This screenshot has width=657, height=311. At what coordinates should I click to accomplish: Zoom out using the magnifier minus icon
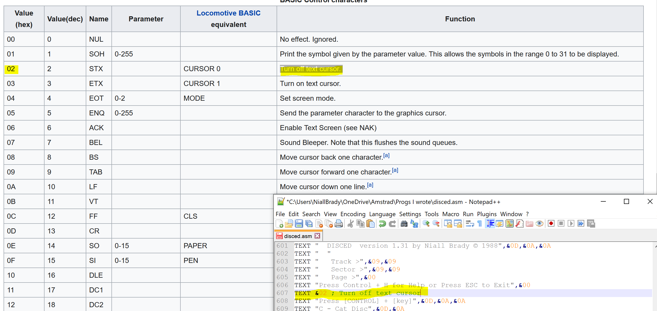click(436, 224)
